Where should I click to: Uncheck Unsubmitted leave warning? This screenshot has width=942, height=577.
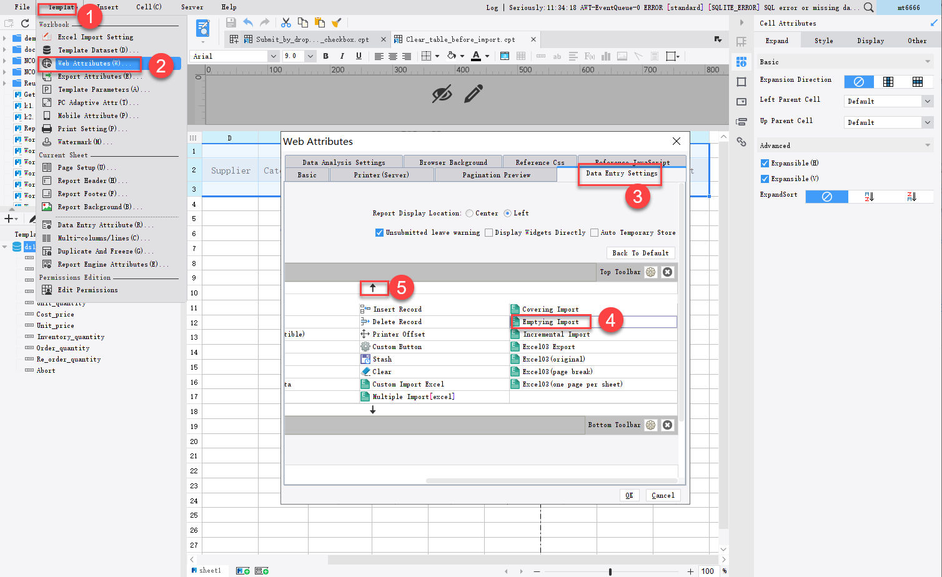379,233
